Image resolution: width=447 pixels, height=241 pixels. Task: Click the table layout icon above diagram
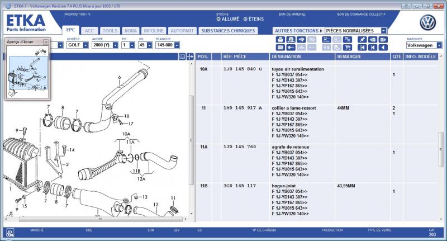(x=182, y=56)
